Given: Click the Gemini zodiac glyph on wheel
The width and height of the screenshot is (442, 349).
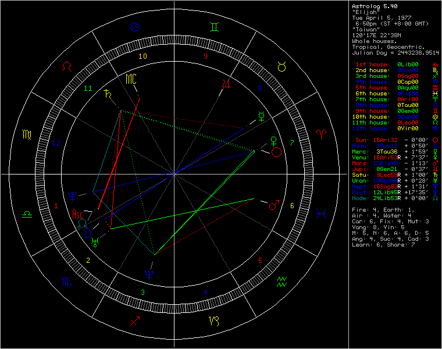Looking at the screenshot, I should [x=214, y=27].
